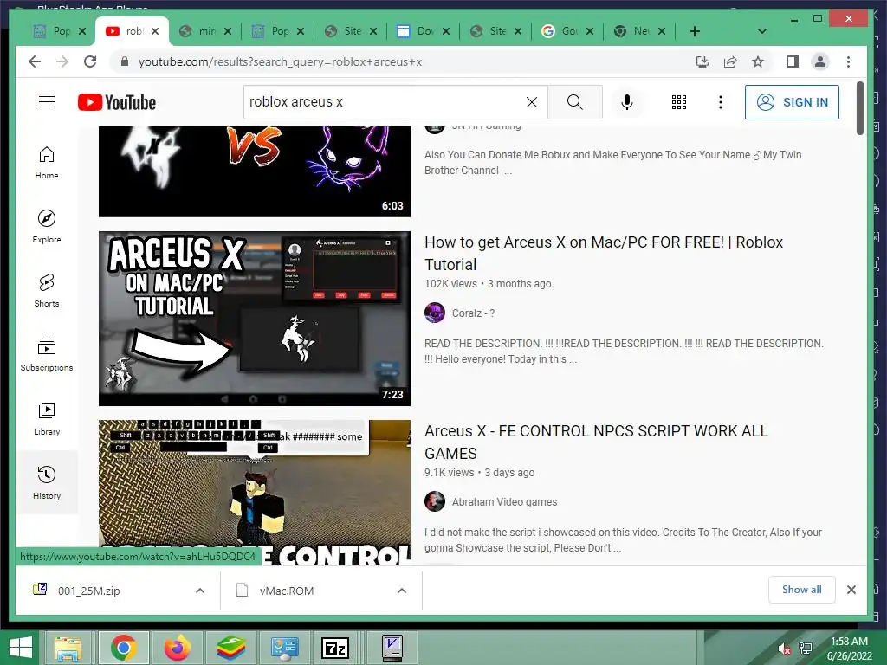Clear the search box text

point(531,102)
